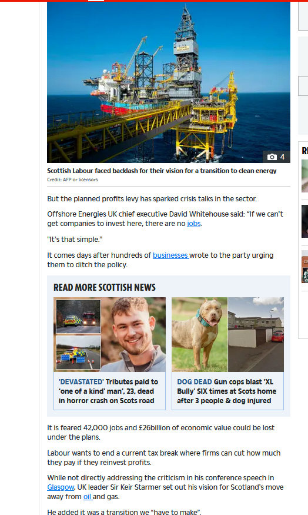The image size is (308, 515).
Task: Follow the 'jobs' link
Action: click(x=194, y=224)
